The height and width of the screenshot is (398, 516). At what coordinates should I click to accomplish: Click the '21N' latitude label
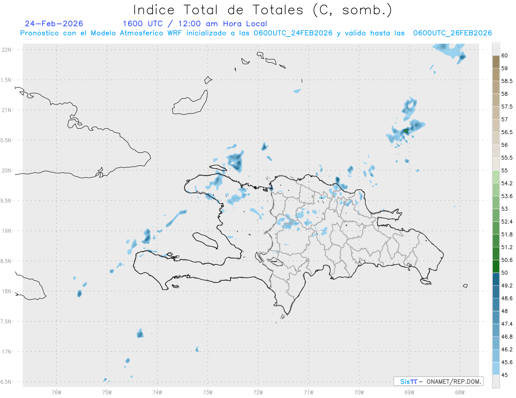point(7,110)
